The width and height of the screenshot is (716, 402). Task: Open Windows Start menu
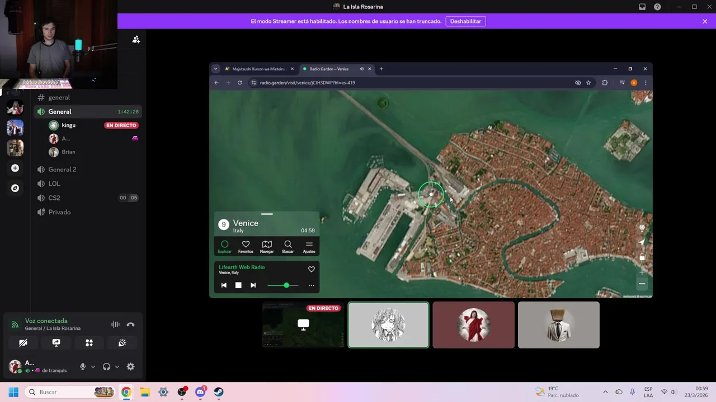pyautogui.click(x=13, y=392)
